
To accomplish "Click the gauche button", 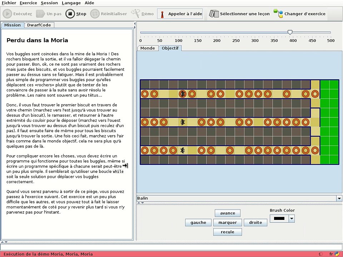I will (198, 222).
